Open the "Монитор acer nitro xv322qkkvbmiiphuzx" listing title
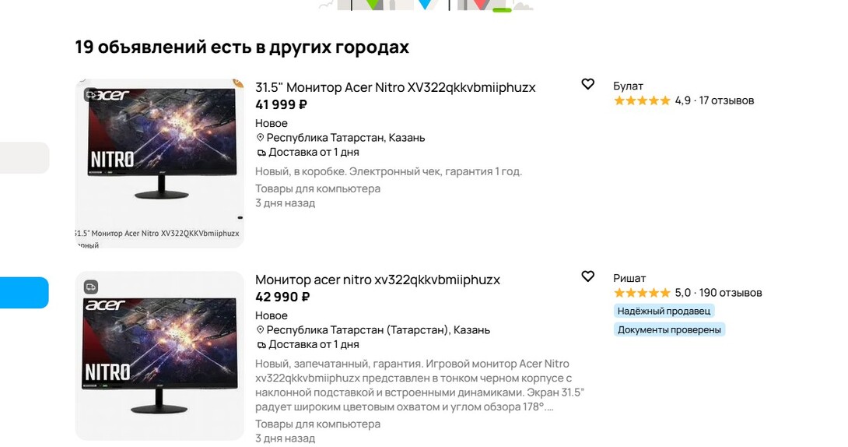The height and width of the screenshot is (447, 848). coord(377,280)
